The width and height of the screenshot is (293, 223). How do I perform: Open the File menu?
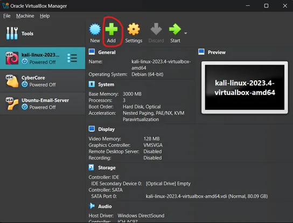(x=6, y=16)
